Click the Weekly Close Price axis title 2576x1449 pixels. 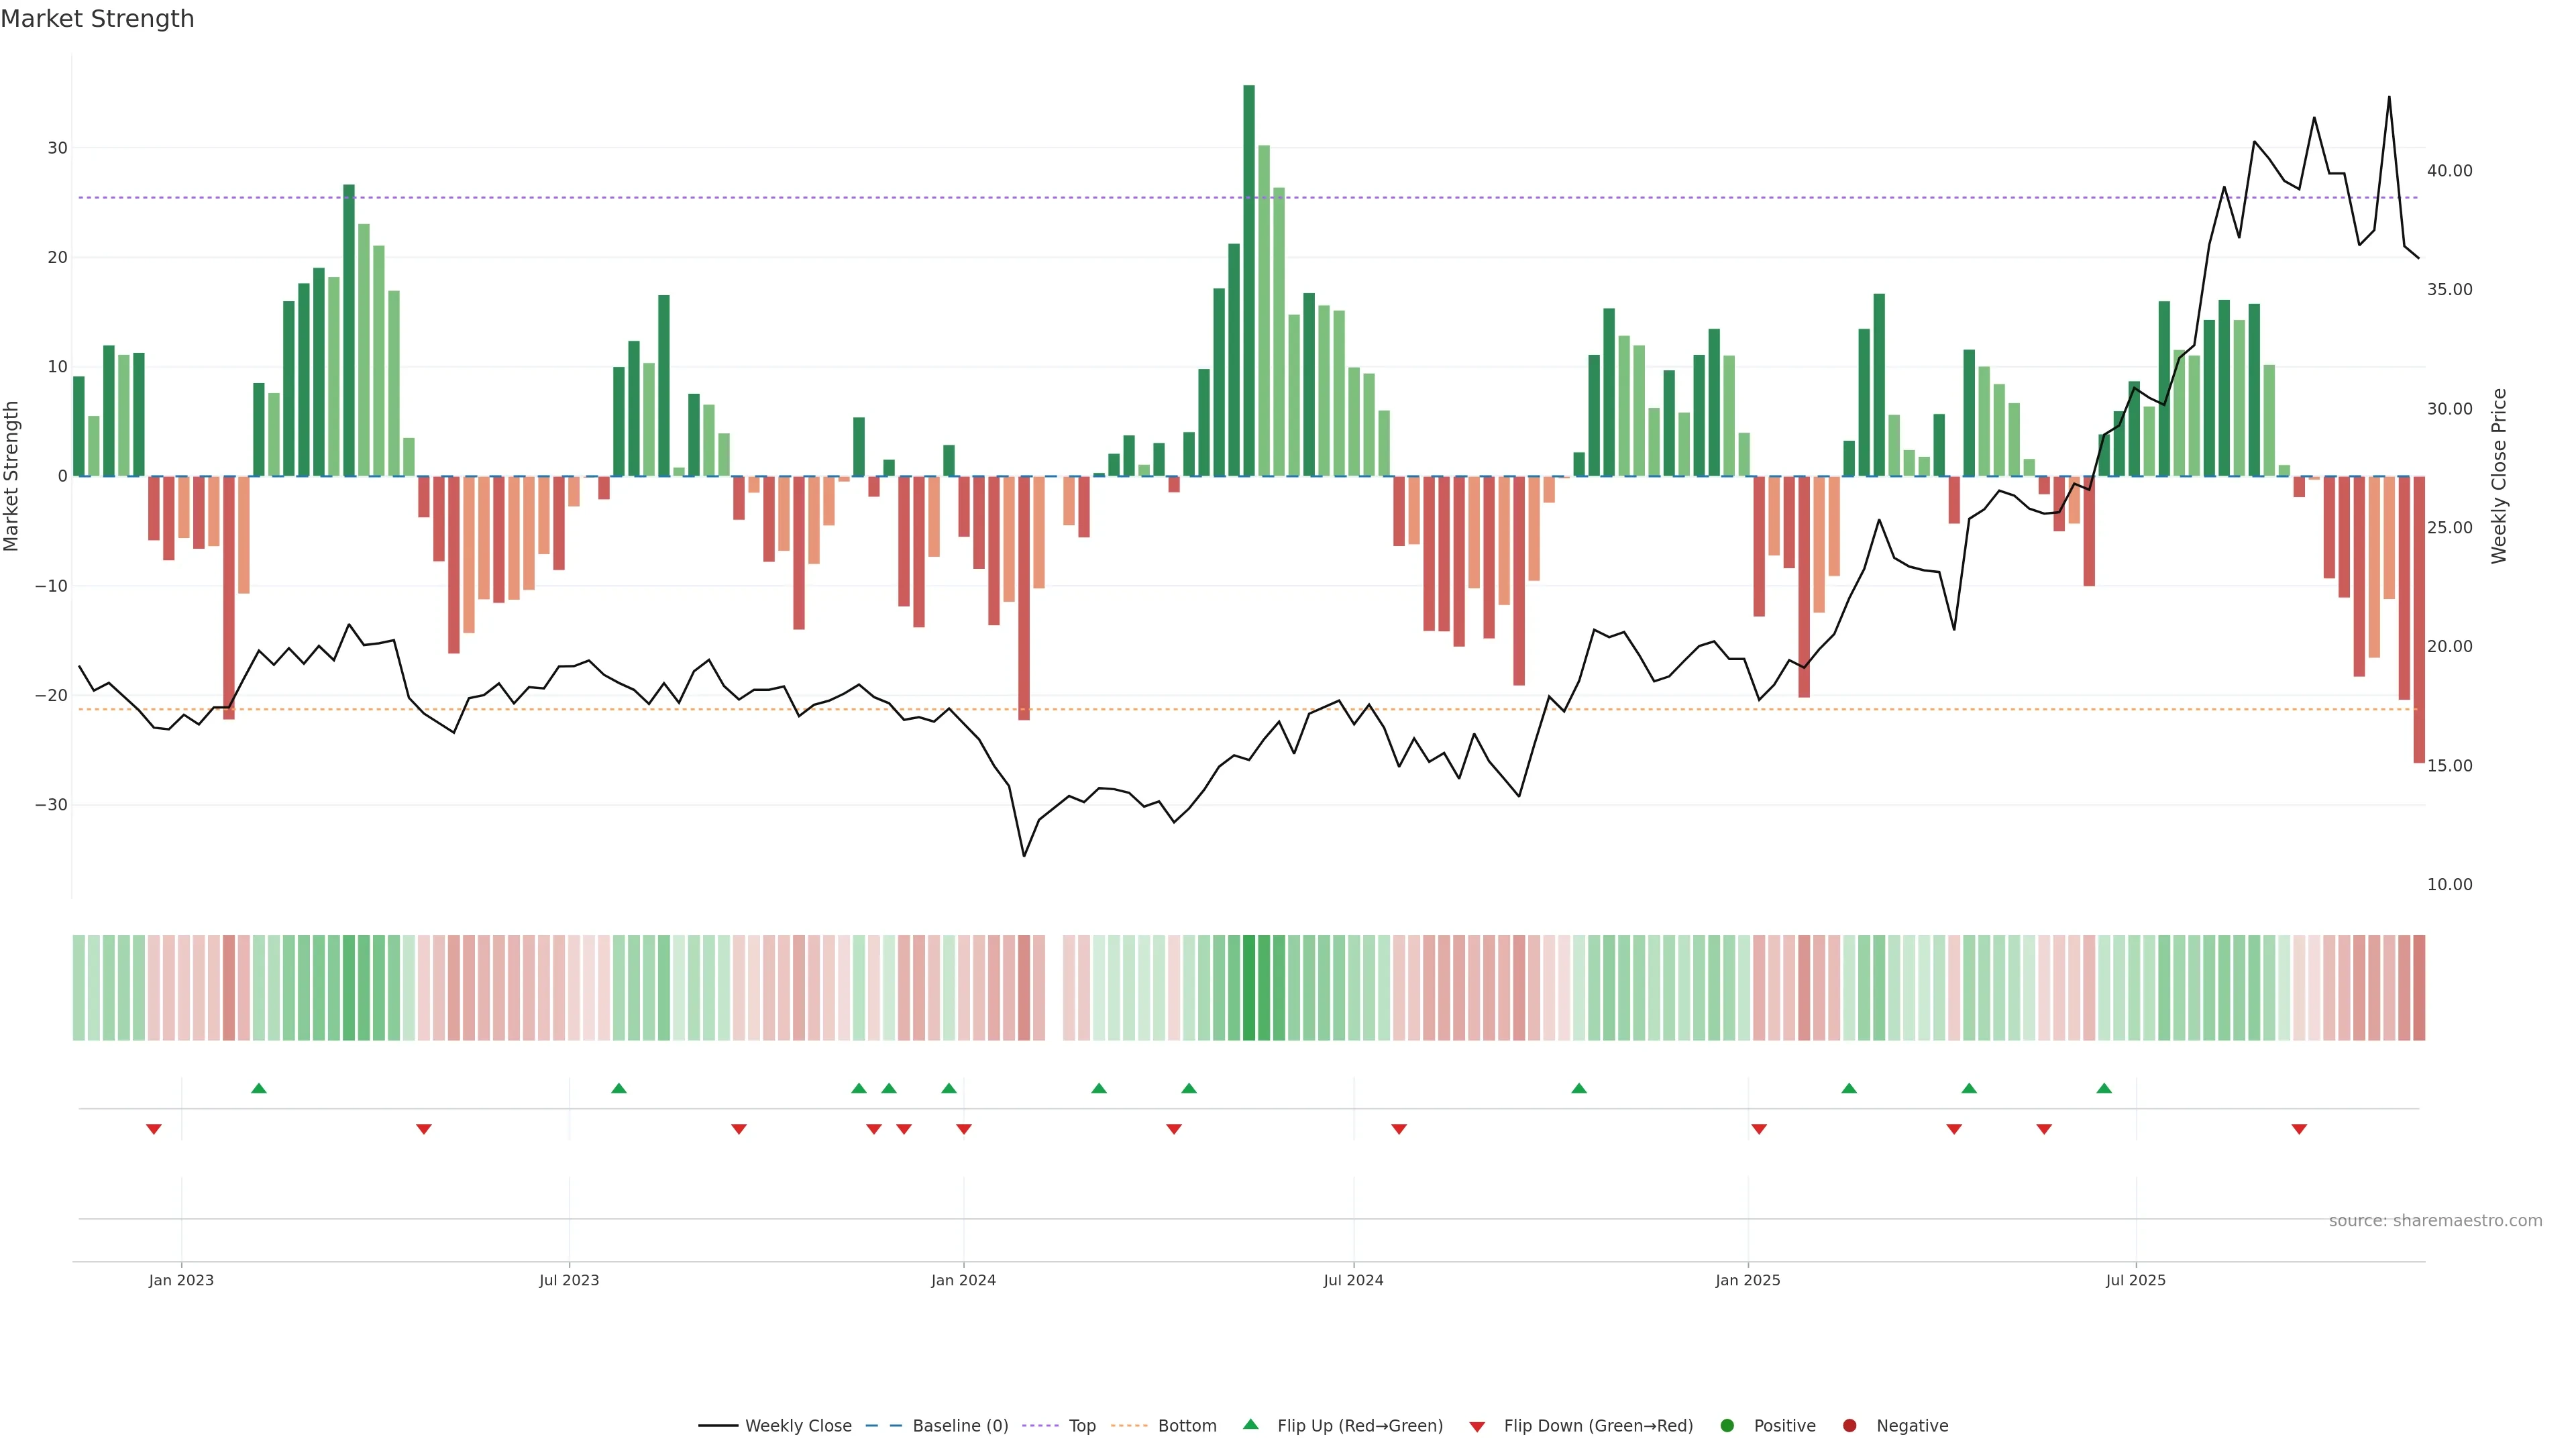pos(2498,476)
